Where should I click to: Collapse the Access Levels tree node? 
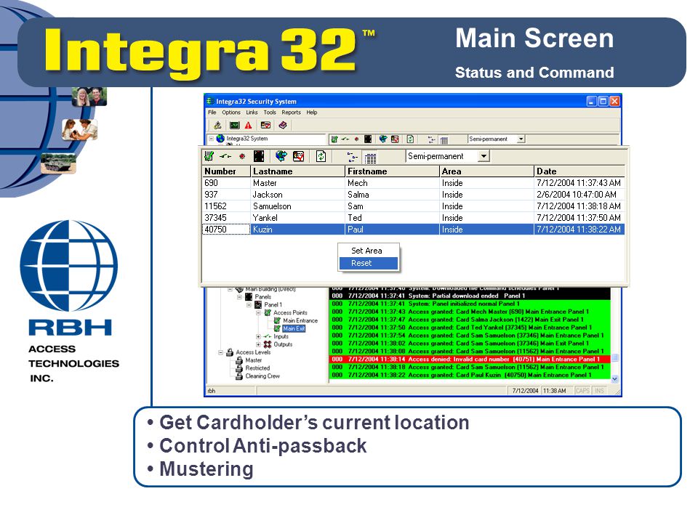pos(220,352)
